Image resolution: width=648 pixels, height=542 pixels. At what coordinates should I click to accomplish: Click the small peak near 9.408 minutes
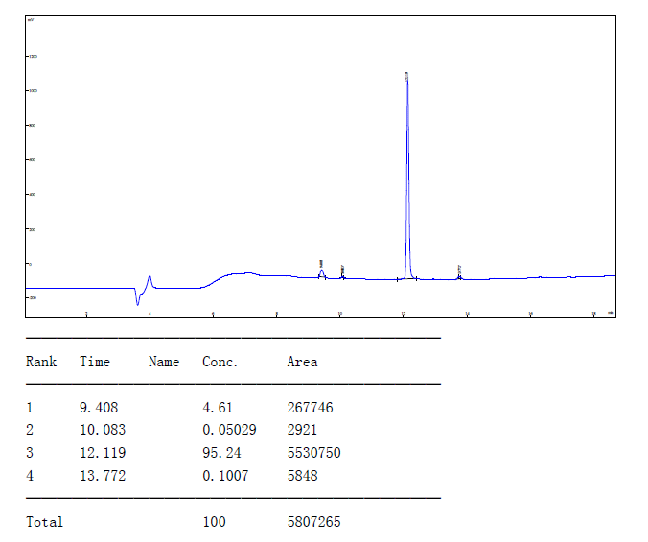coord(321,271)
